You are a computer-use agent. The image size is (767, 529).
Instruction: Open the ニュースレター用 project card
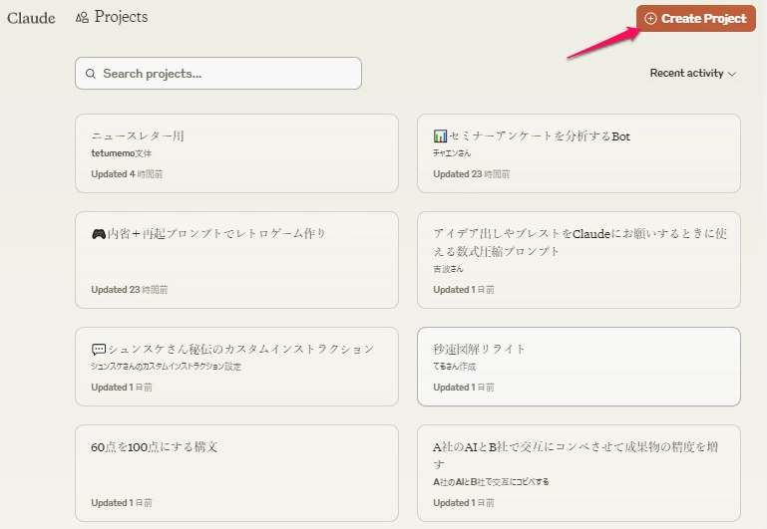[236, 153]
